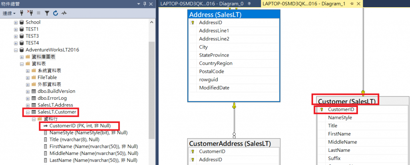
Task: Select the FirstName column in Object Explorer
Action: (94, 146)
